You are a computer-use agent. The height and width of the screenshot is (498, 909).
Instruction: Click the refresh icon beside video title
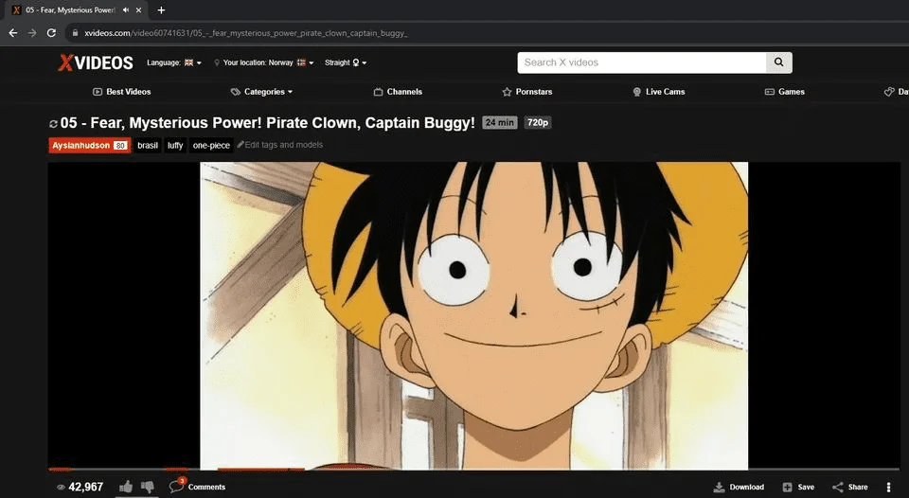53,123
